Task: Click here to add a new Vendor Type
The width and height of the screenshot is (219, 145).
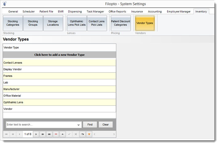Action: click(60, 55)
